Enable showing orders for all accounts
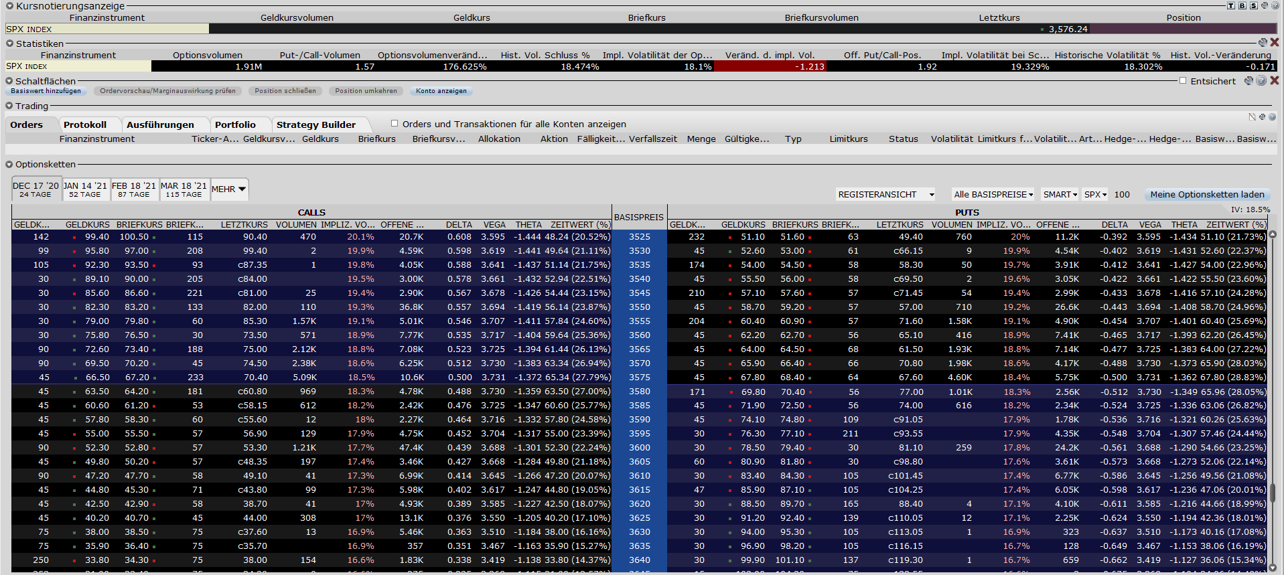This screenshot has width=1284, height=575. click(395, 123)
